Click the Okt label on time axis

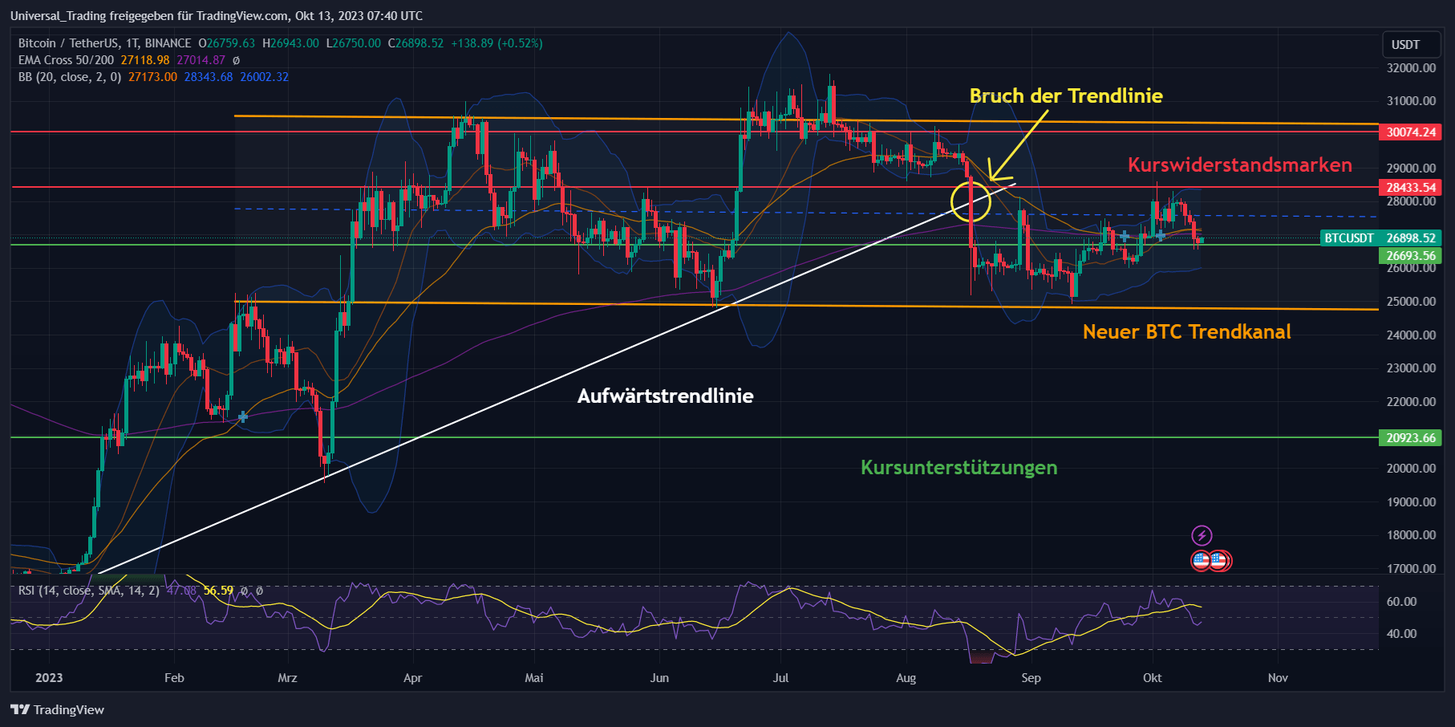pos(1152,678)
